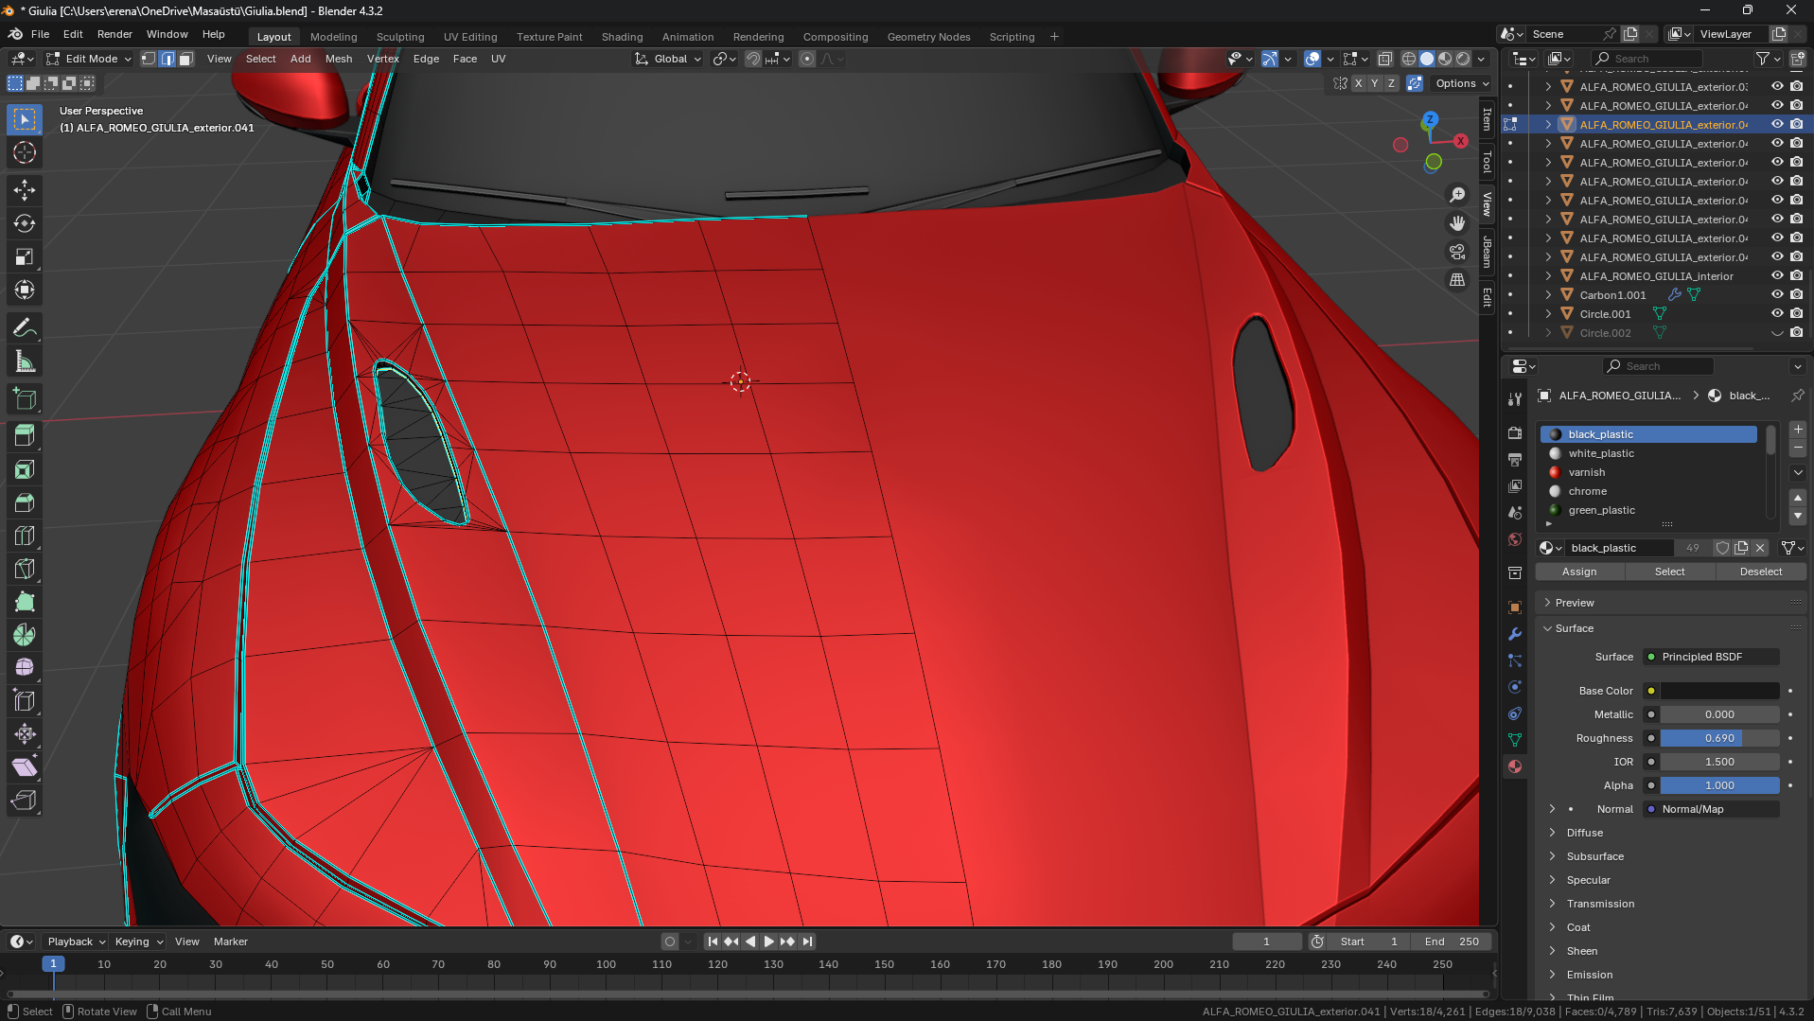
Task: Toggle camera view in the viewport
Action: point(1457,252)
